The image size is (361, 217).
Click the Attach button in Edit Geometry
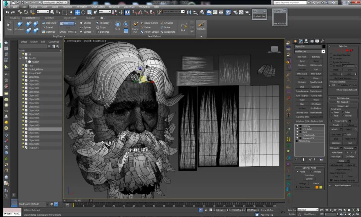334,130
